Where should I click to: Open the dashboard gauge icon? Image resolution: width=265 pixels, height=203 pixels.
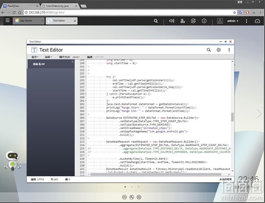pos(258,21)
